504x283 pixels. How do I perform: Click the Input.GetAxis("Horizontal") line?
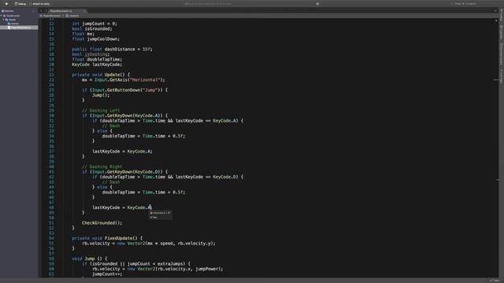[123, 80]
